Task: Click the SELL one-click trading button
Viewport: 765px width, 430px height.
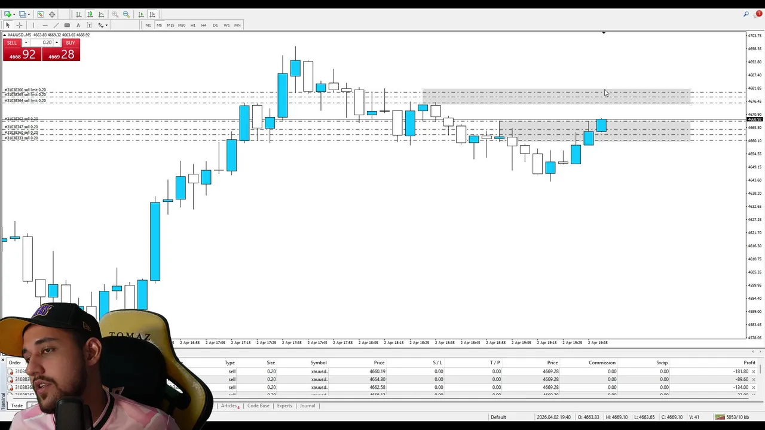Action: click(x=12, y=43)
